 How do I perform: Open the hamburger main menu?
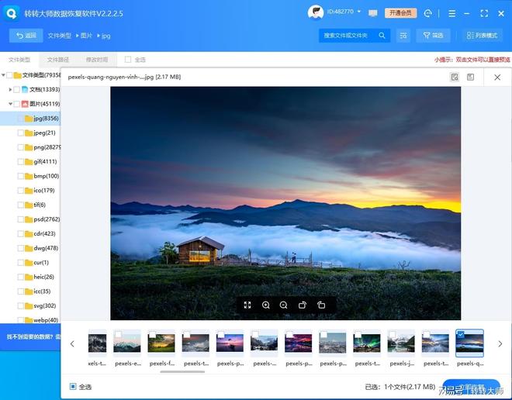click(452, 13)
